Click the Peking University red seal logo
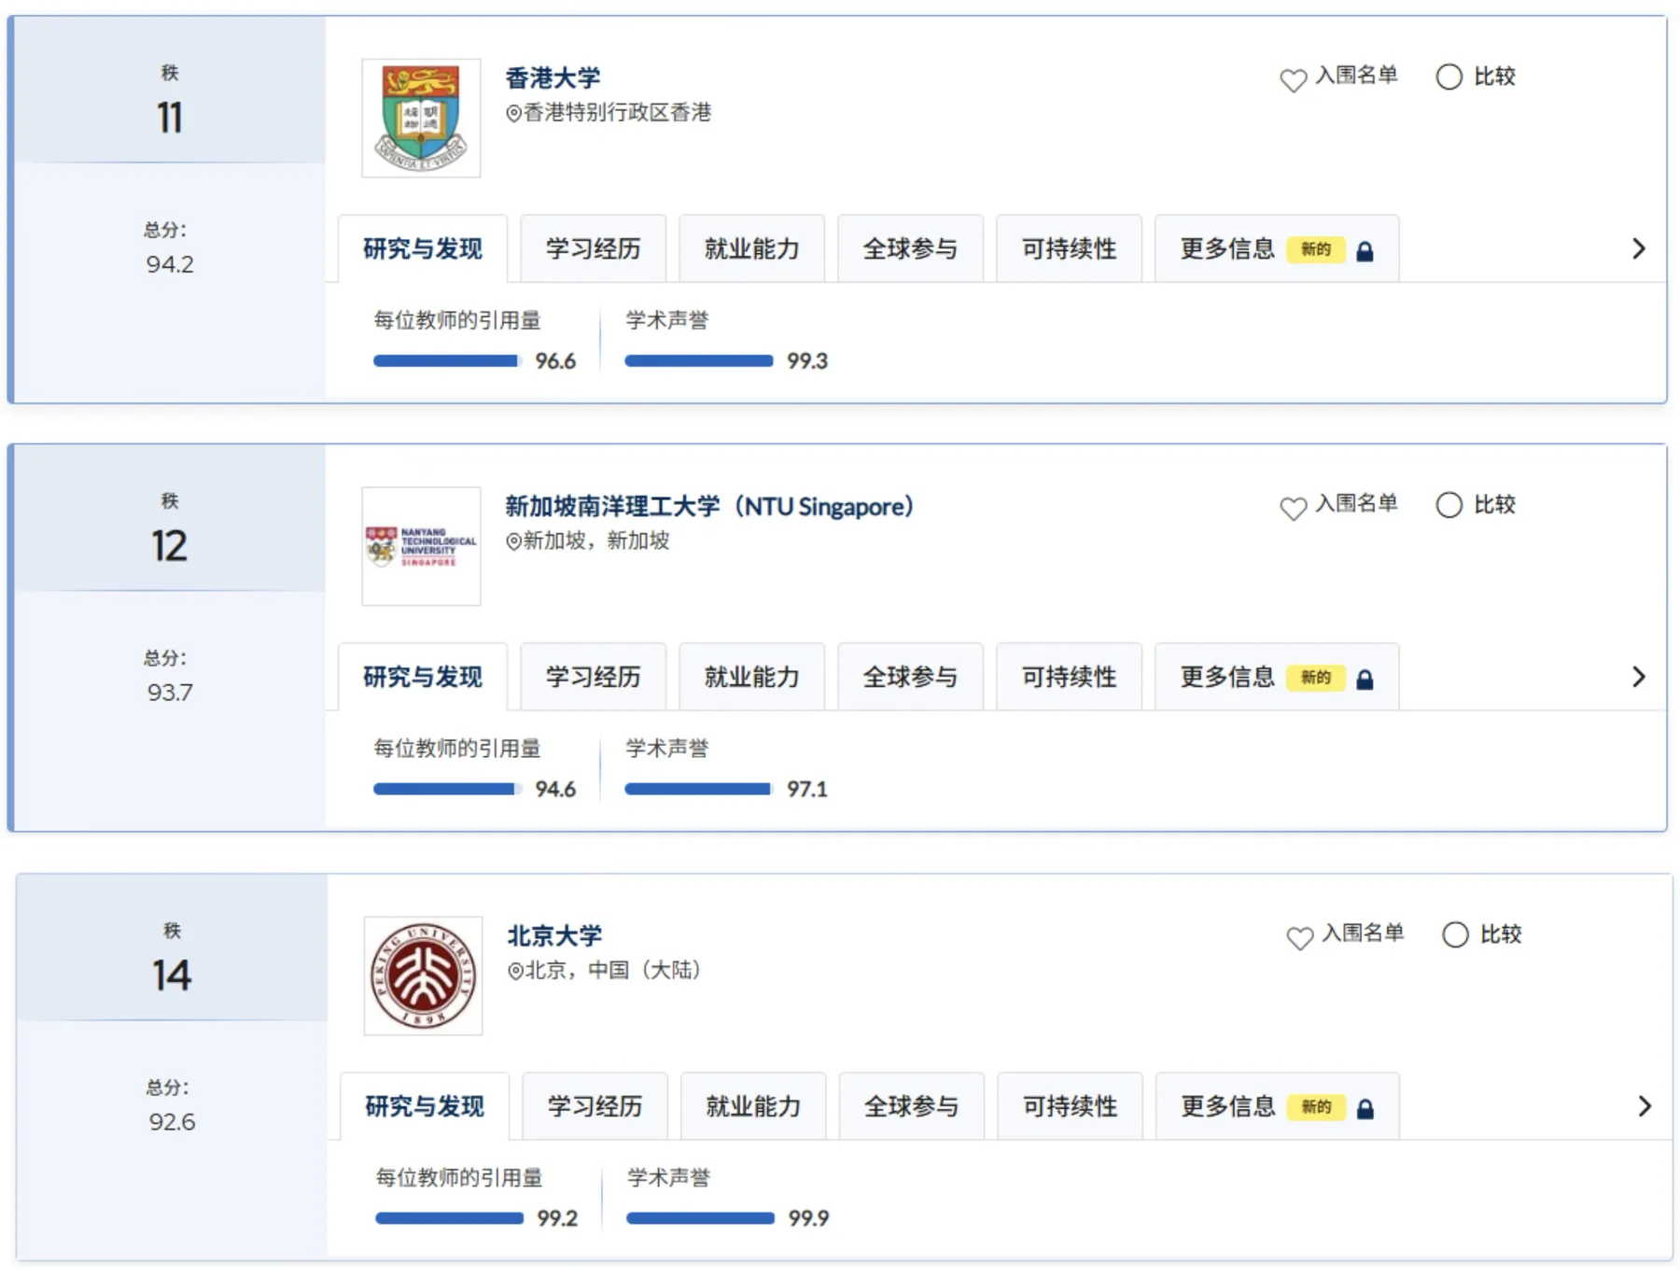The width and height of the screenshot is (1680, 1277). [423, 975]
